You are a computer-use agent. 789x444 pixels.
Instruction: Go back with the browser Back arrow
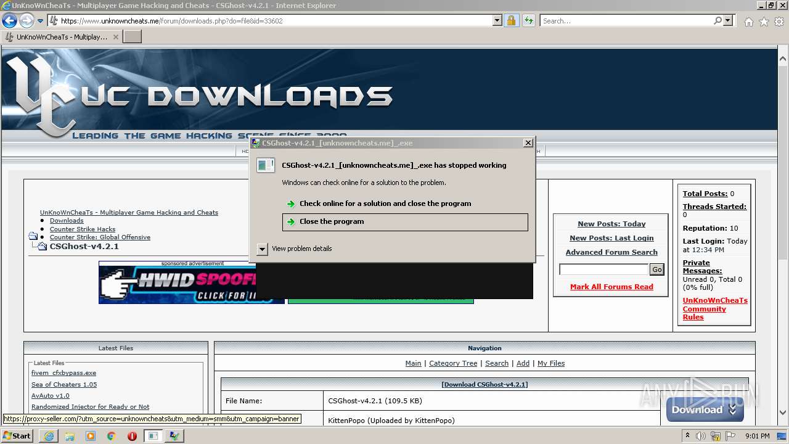pos(9,21)
